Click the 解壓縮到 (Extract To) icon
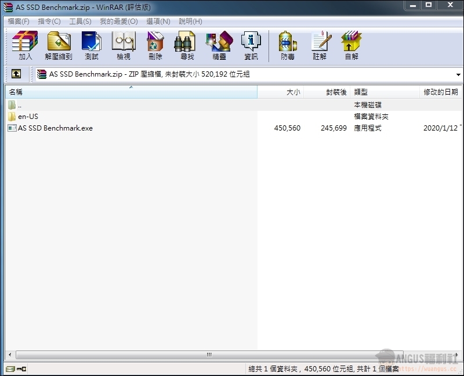Image resolution: width=464 pixels, height=376 pixels. coord(58,45)
